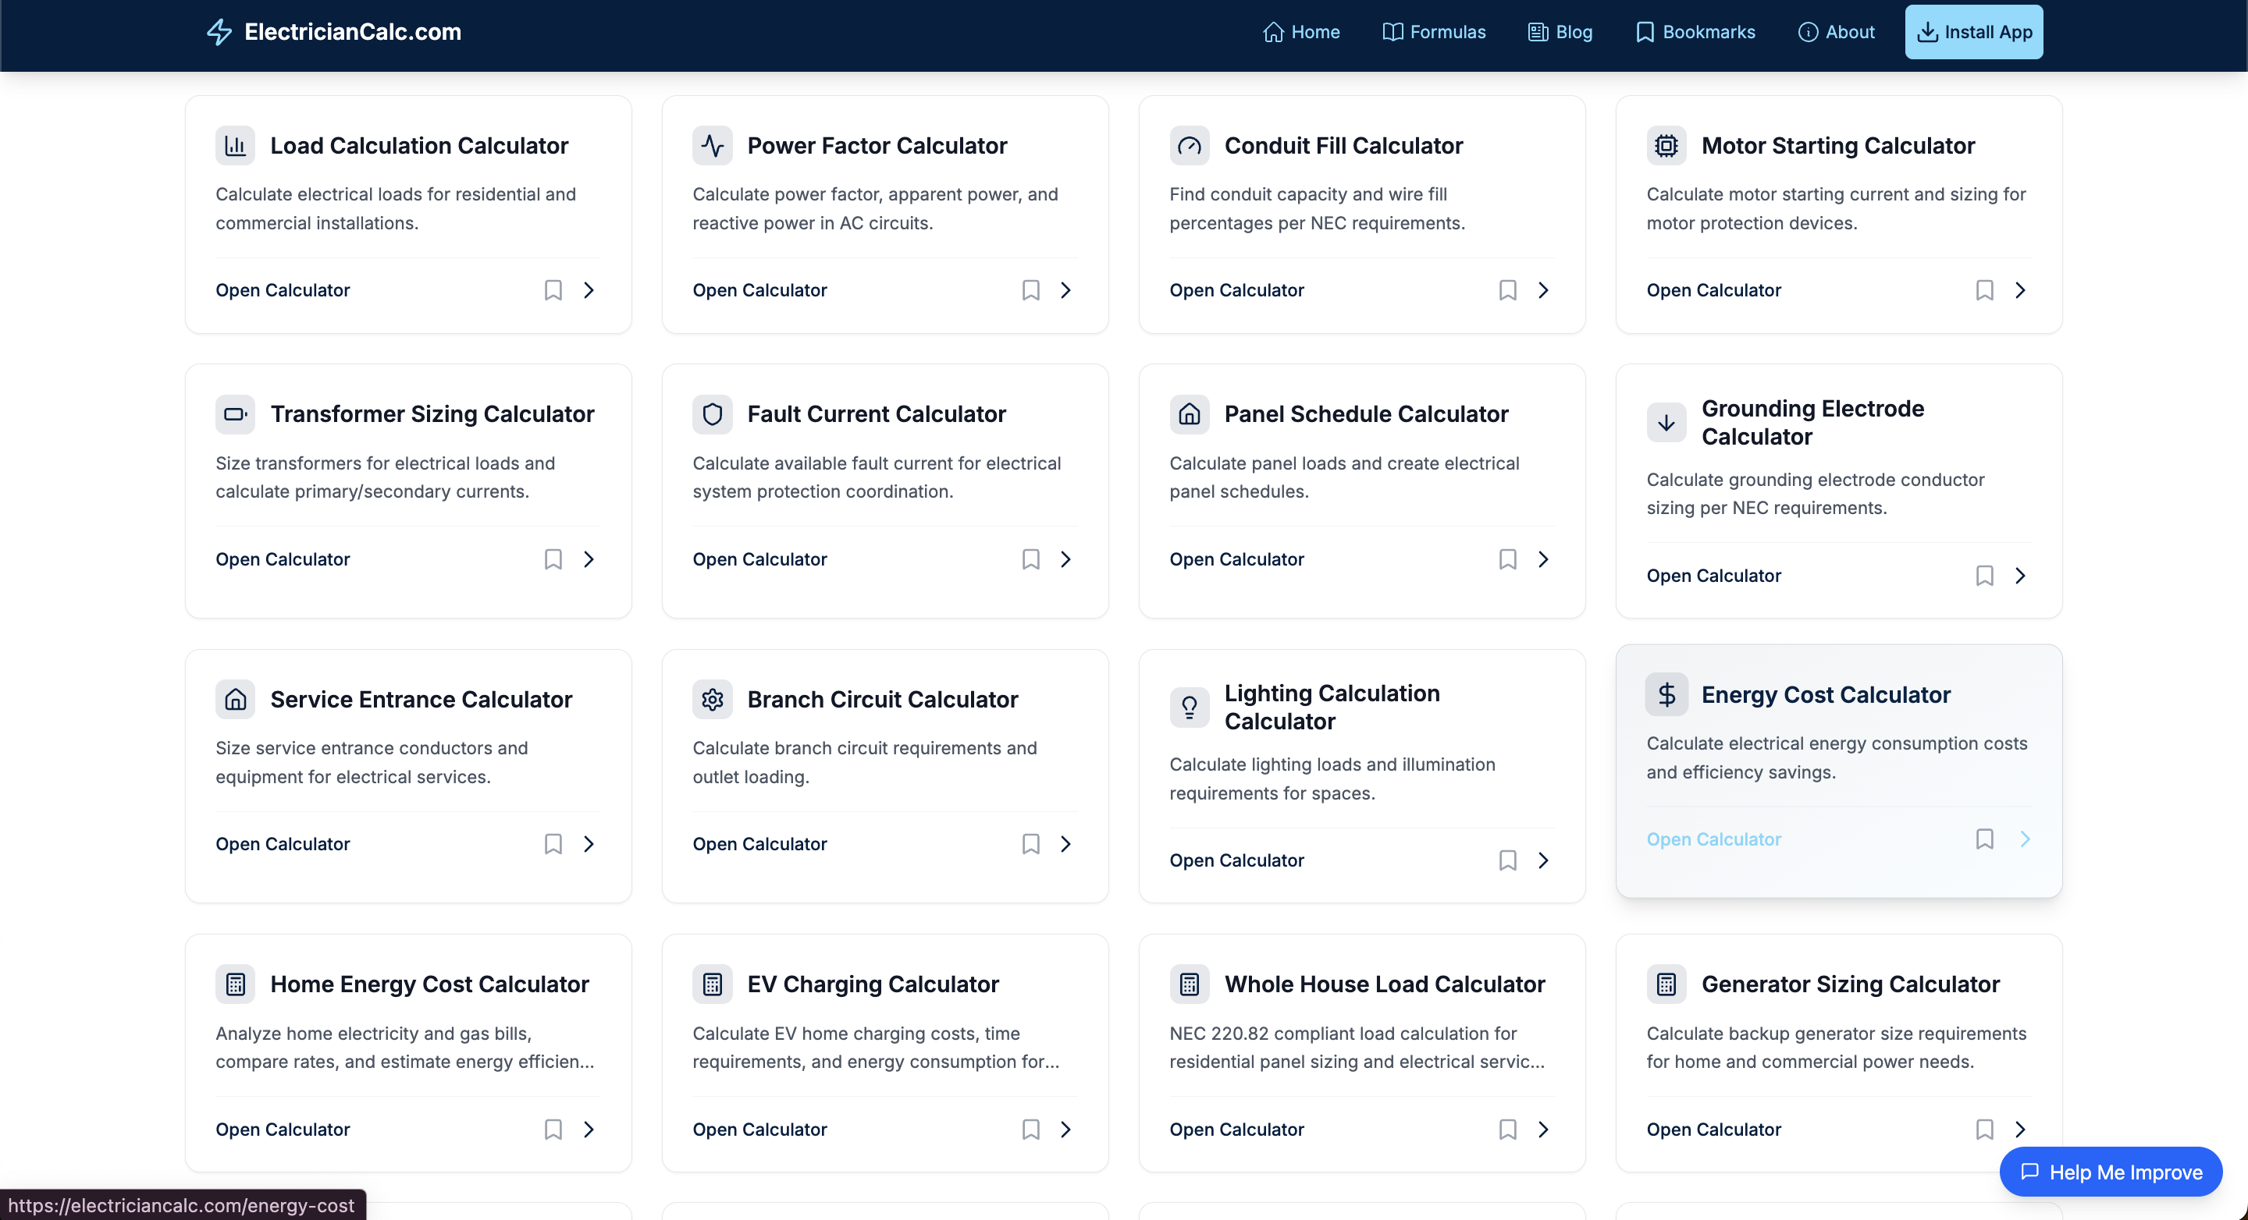Image resolution: width=2248 pixels, height=1220 pixels.
Task: Click the Energy Cost dollar icon
Action: coord(1666,695)
